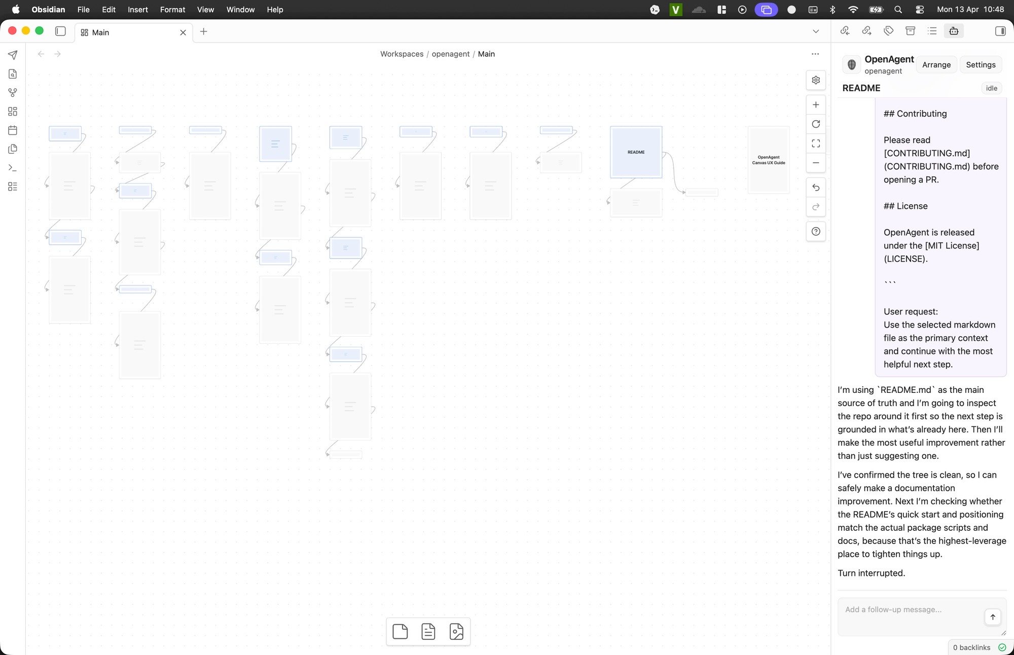Open the canvas settings gear
Image resolution: width=1014 pixels, height=655 pixels.
(x=816, y=80)
